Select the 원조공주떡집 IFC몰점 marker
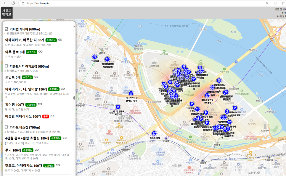 (207, 95)
